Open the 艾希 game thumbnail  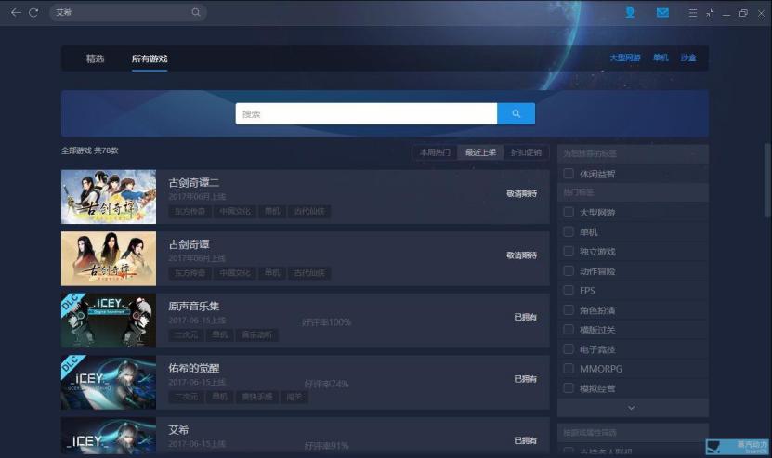pyautogui.click(x=109, y=436)
